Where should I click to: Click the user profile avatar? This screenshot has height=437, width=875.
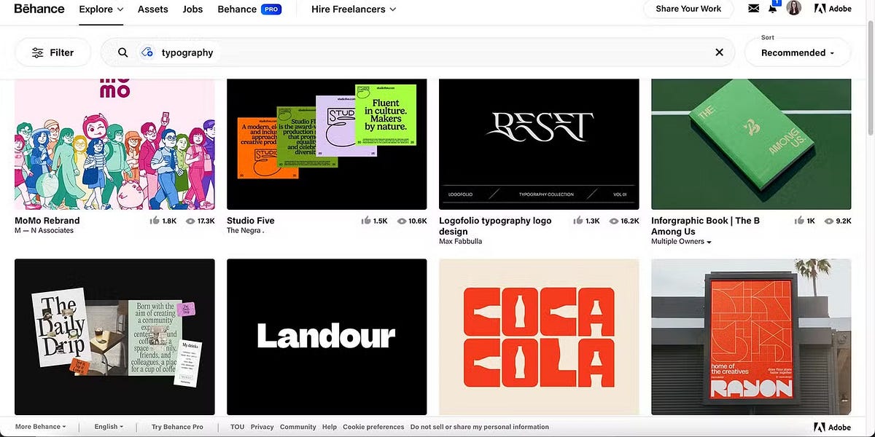point(794,9)
